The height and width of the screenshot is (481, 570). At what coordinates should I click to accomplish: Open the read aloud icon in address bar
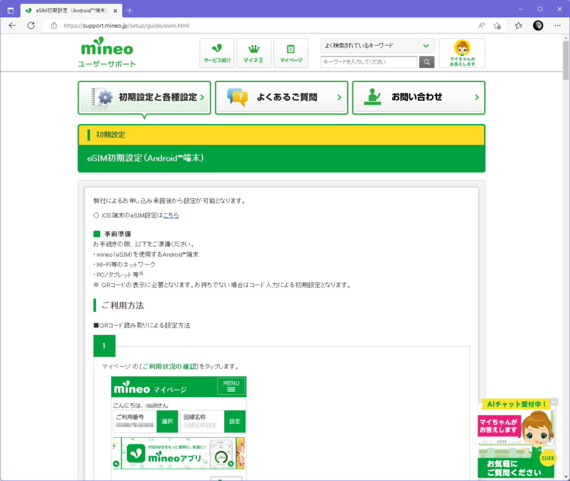[481, 26]
